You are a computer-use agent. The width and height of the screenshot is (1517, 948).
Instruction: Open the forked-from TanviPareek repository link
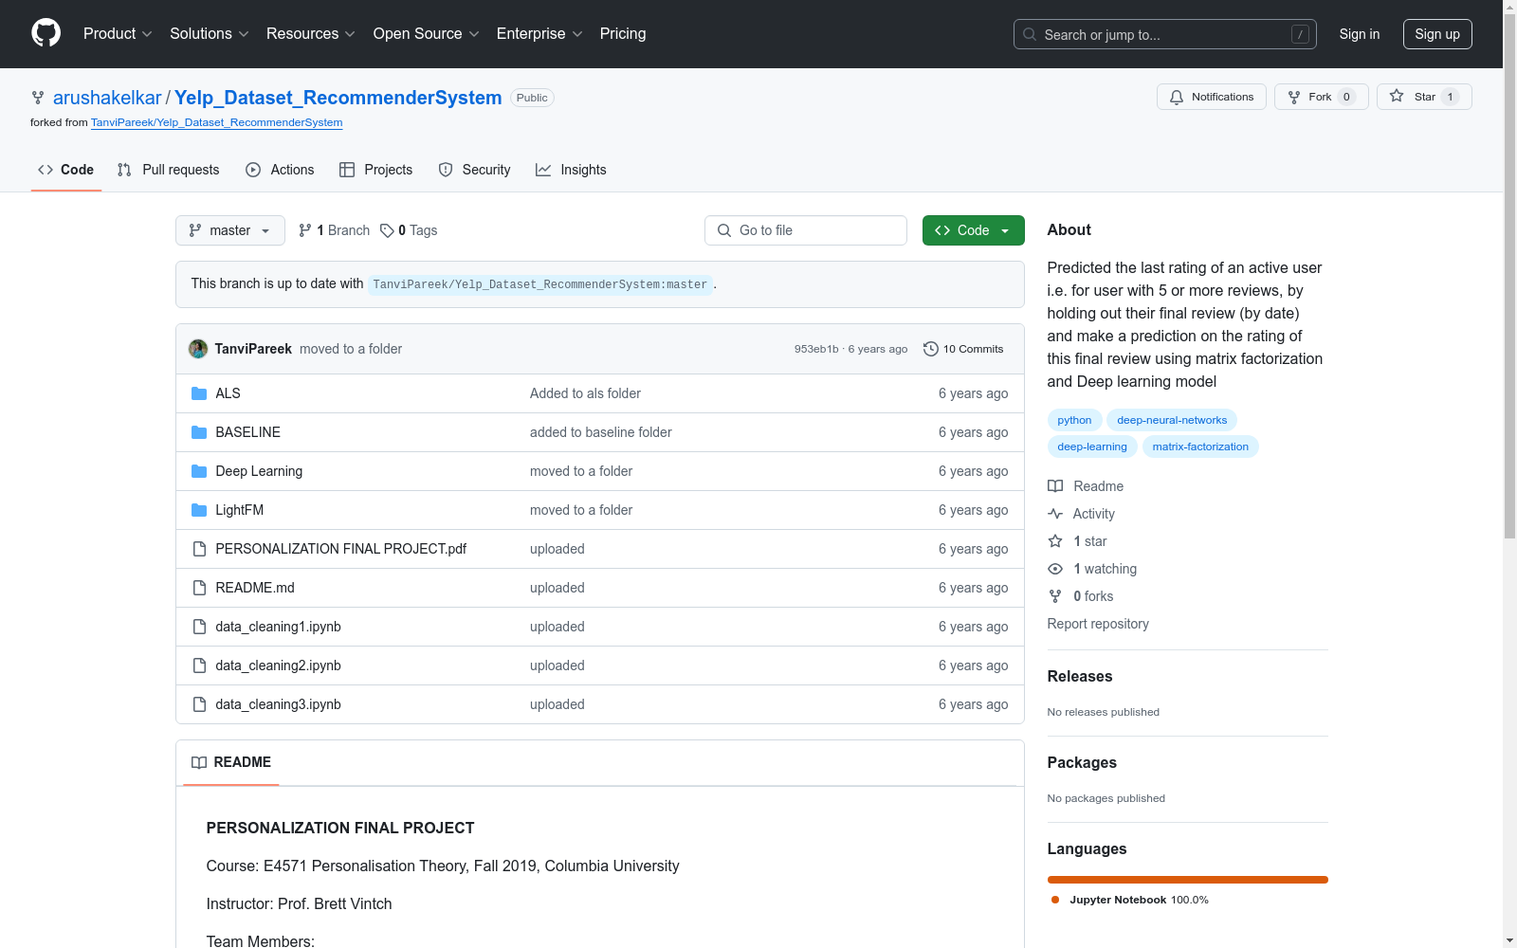click(216, 122)
